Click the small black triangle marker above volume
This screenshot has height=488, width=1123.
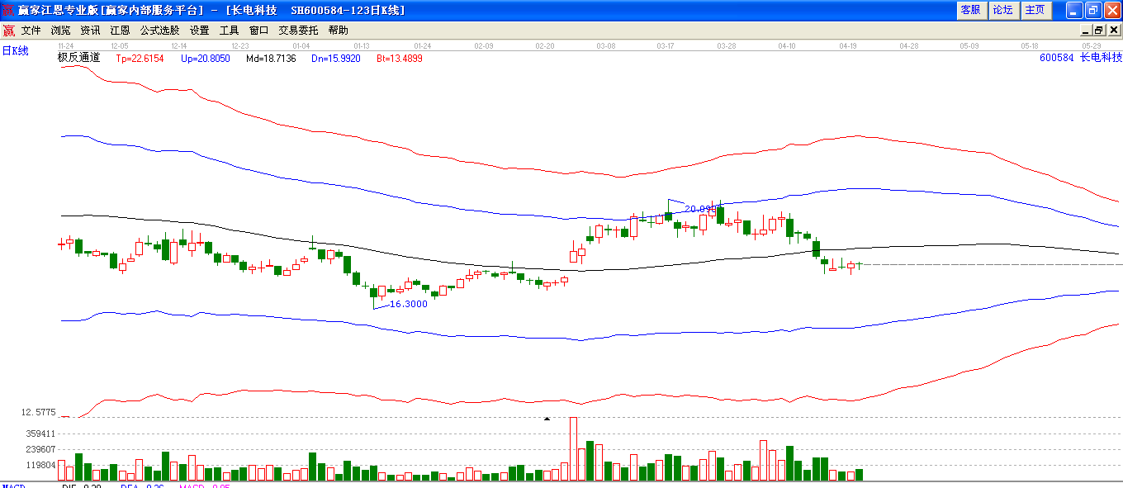(x=546, y=419)
